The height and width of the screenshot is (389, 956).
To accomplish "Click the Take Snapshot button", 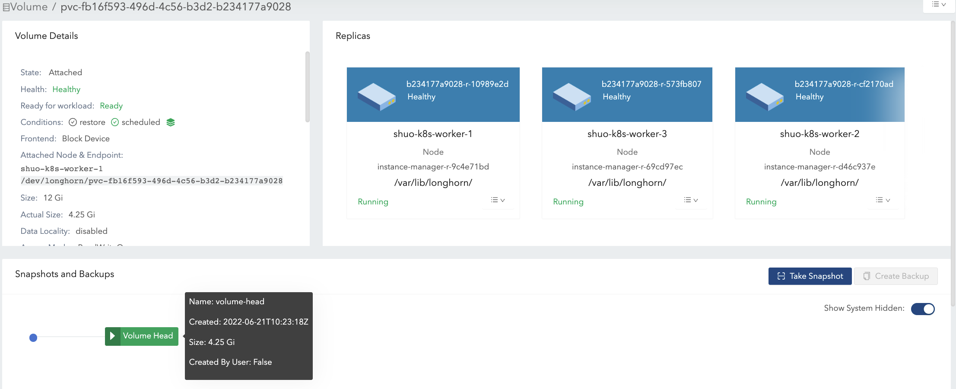I will coord(810,276).
